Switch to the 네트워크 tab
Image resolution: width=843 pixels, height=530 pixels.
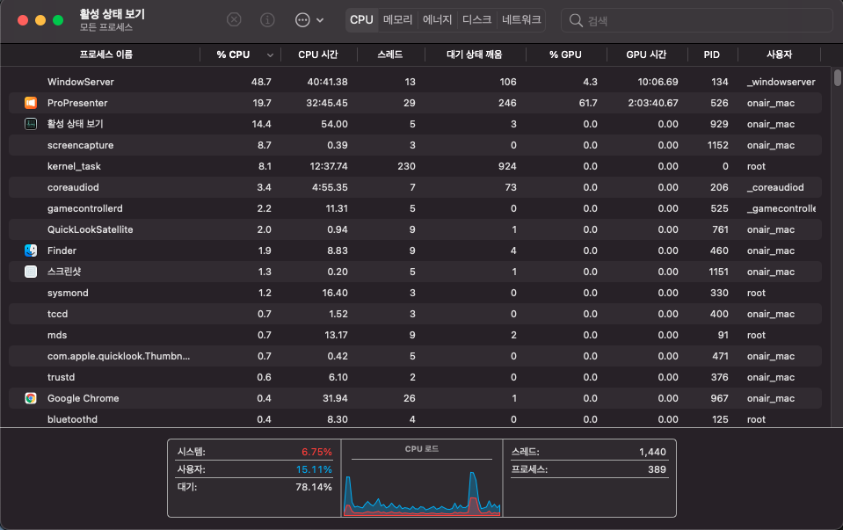521,20
